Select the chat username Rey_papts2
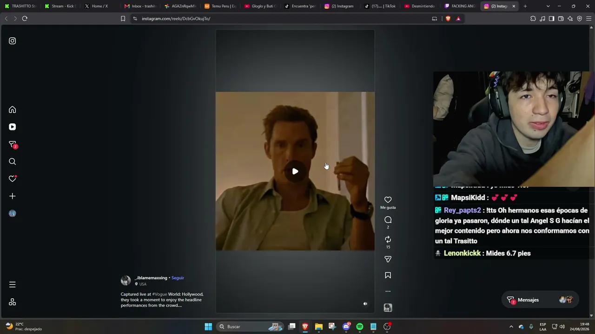This screenshot has height=334, width=595. pos(462,210)
